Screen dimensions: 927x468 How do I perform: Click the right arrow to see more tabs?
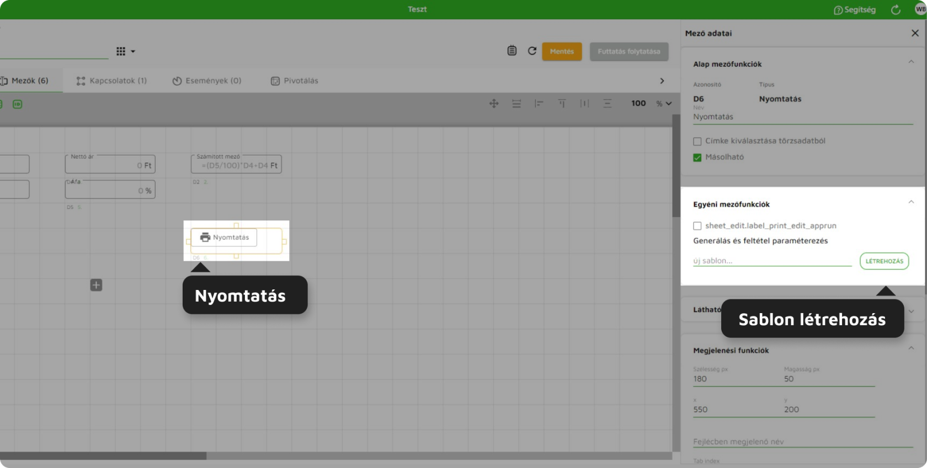tap(662, 81)
